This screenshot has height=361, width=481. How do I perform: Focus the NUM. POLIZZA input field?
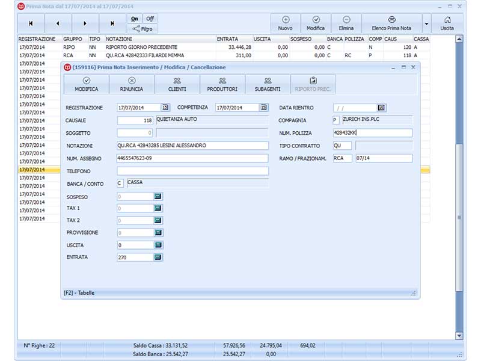[x=373, y=133]
